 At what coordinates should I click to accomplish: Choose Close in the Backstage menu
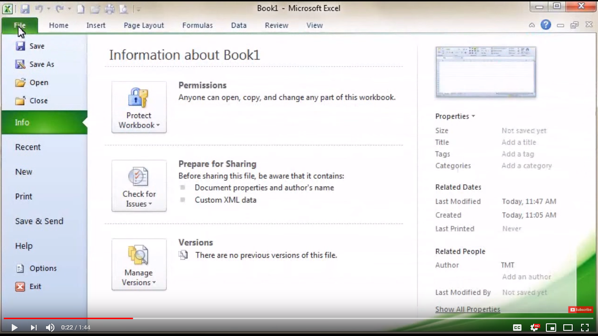tap(31, 101)
